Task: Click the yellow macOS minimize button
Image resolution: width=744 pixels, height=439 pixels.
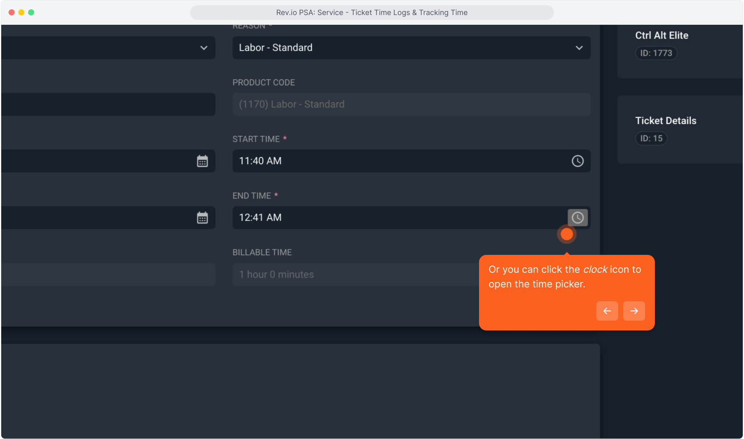Action: [22, 13]
